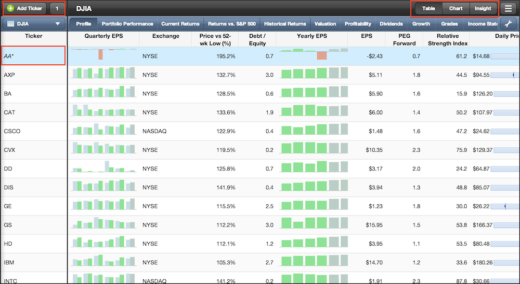Viewport: 520px width, 284px height.
Task: Switch to Chart view
Action: click(456, 9)
